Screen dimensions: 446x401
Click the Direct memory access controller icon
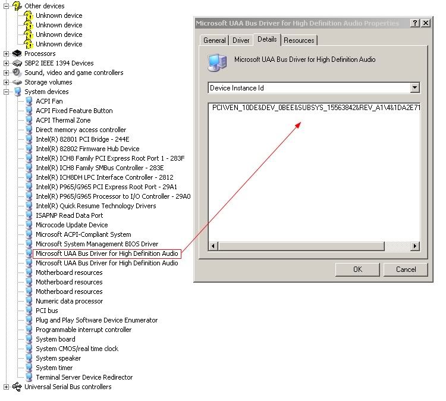tap(29, 130)
